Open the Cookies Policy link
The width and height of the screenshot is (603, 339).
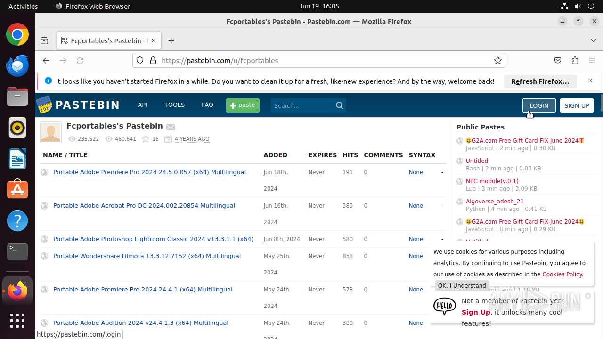[x=562, y=274]
